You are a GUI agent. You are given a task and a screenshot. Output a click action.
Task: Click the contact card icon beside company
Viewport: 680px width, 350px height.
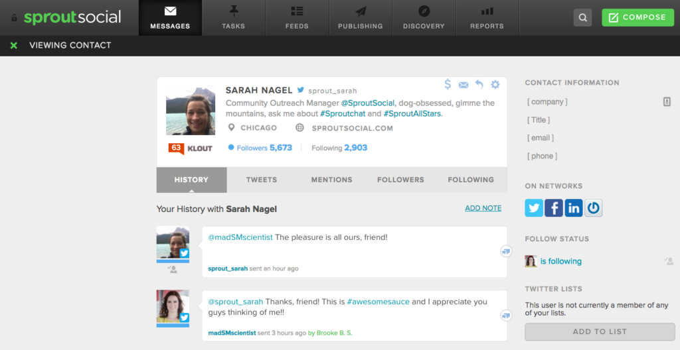point(667,102)
